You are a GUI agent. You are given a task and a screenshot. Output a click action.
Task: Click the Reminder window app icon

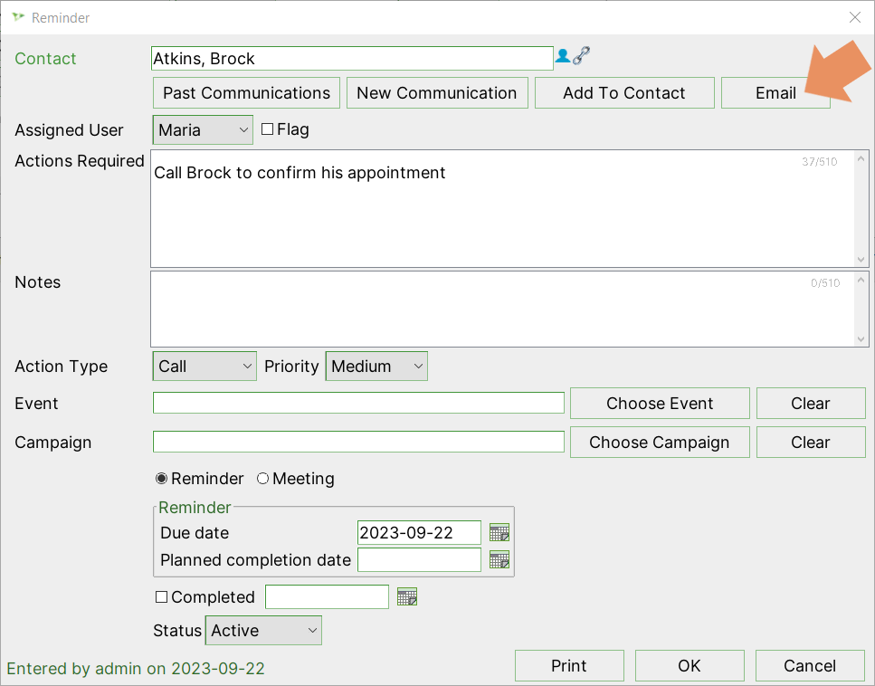coord(18,17)
